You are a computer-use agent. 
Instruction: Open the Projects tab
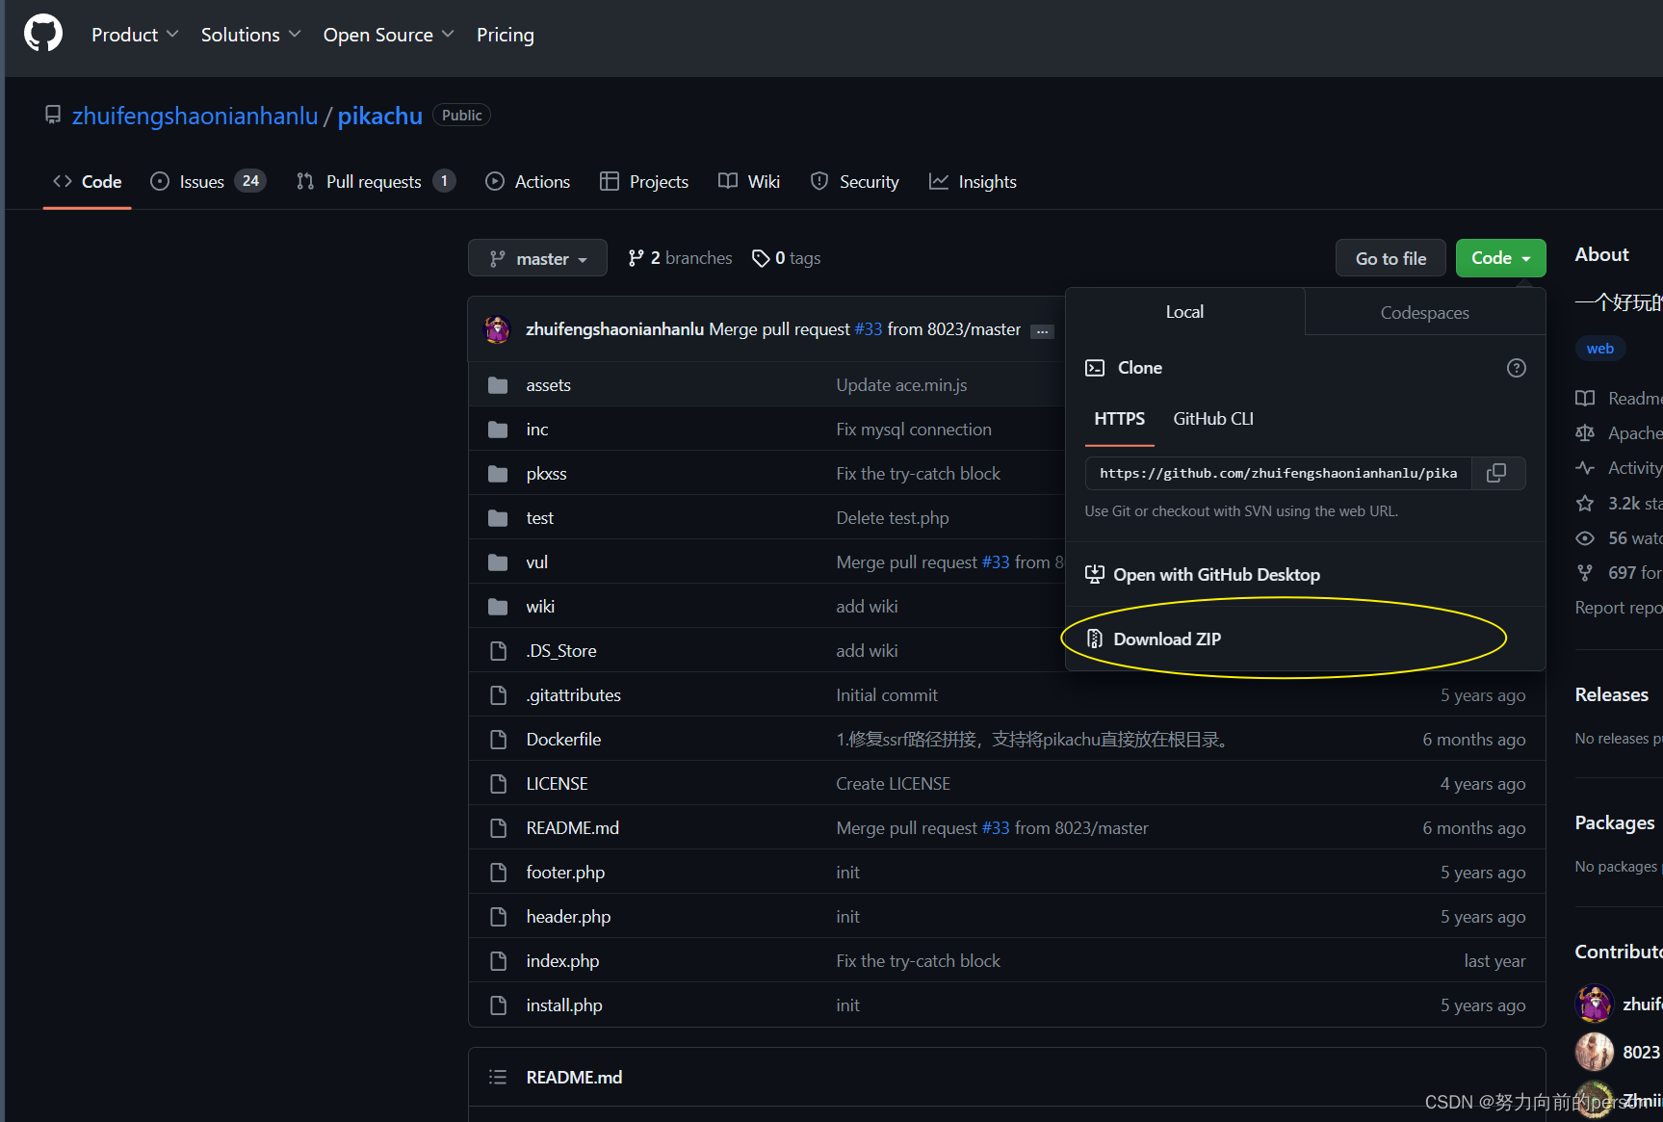(x=644, y=181)
